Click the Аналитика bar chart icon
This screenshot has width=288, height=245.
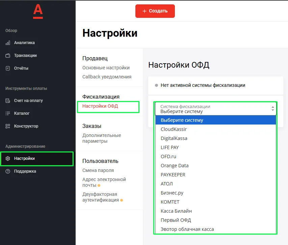[8, 43]
